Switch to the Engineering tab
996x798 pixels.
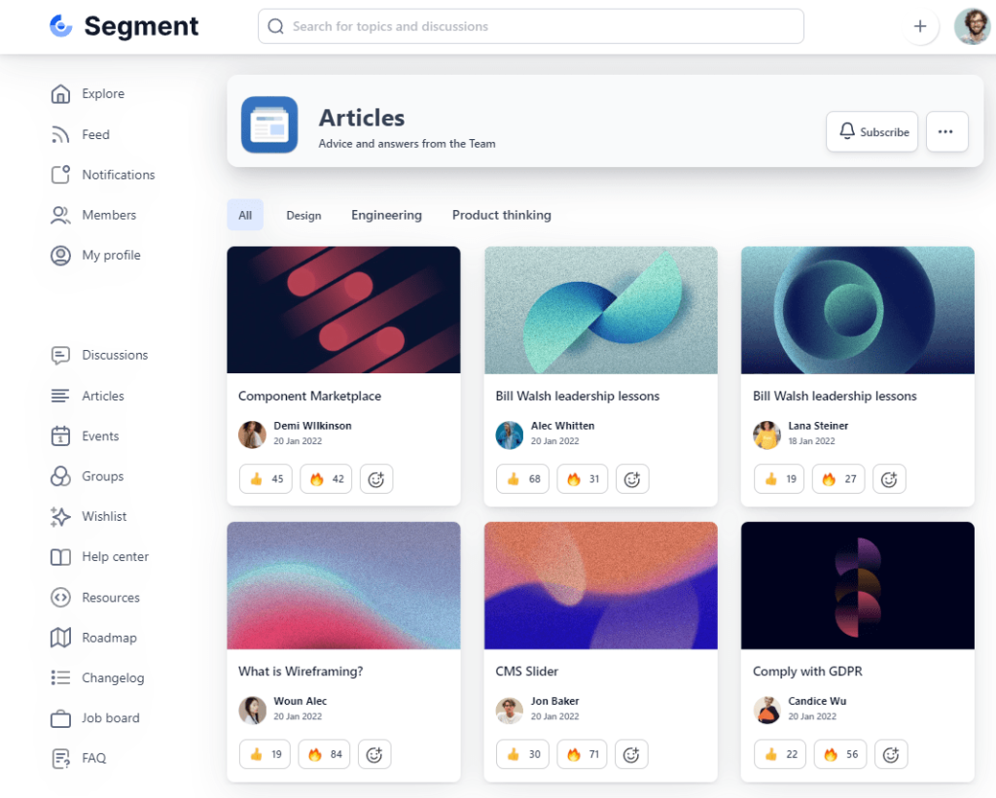coord(386,216)
